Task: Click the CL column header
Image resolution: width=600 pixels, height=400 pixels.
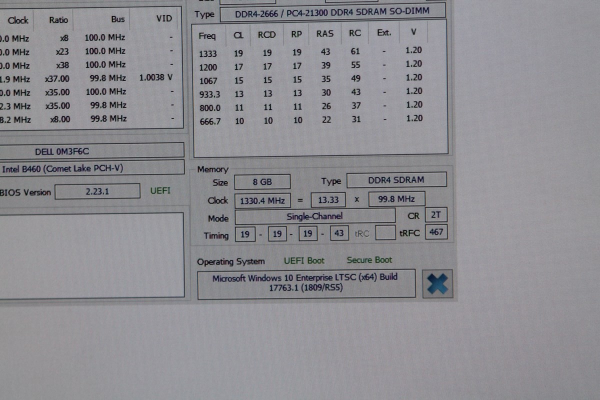Action: pos(238,35)
